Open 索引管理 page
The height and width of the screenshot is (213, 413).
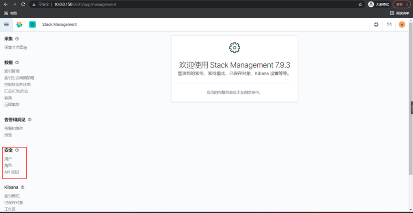click(12, 71)
